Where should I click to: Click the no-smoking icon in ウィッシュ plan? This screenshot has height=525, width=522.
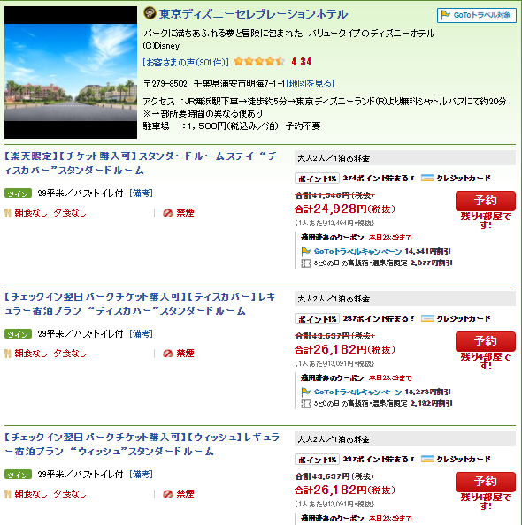click(x=167, y=494)
